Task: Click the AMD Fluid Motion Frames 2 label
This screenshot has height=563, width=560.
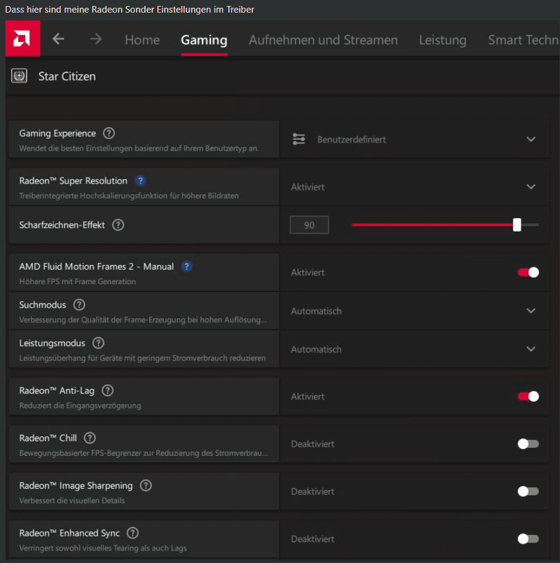Action: point(97,266)
